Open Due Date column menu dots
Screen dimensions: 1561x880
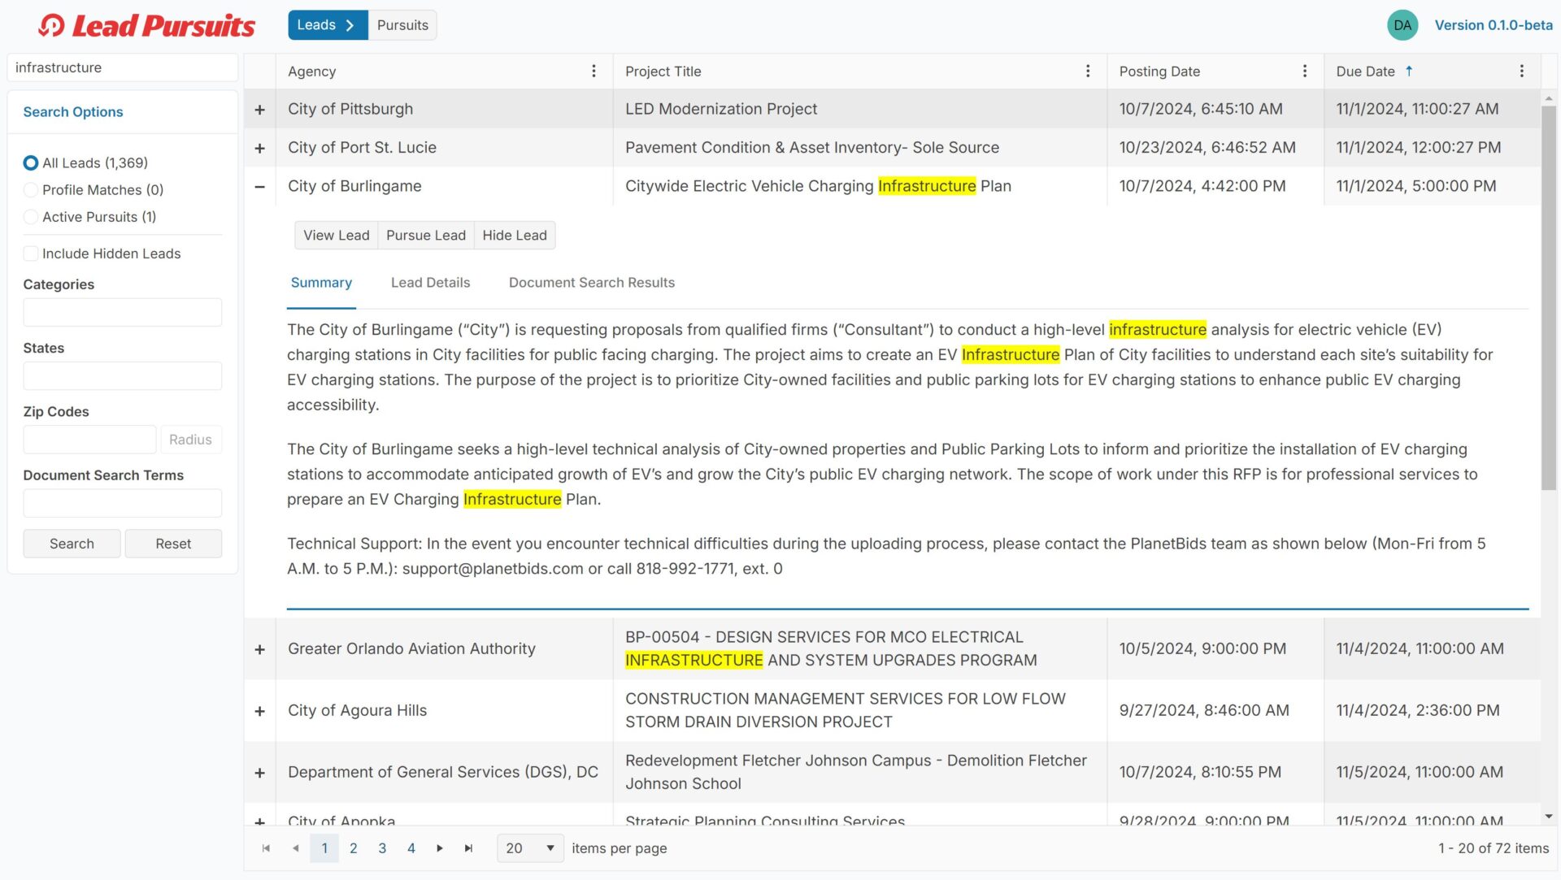click(1522, 72)
